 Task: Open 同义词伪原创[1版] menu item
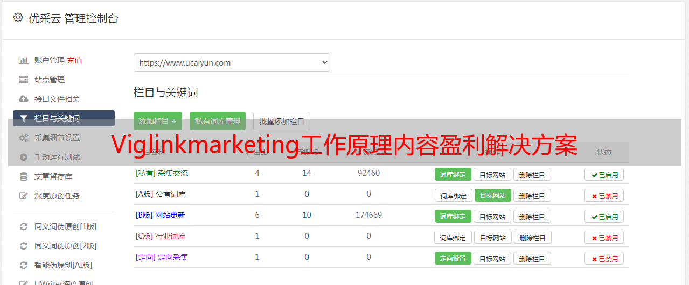pos(66,226)
